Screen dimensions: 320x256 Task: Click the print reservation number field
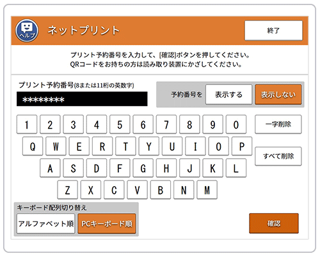(82, 99)
